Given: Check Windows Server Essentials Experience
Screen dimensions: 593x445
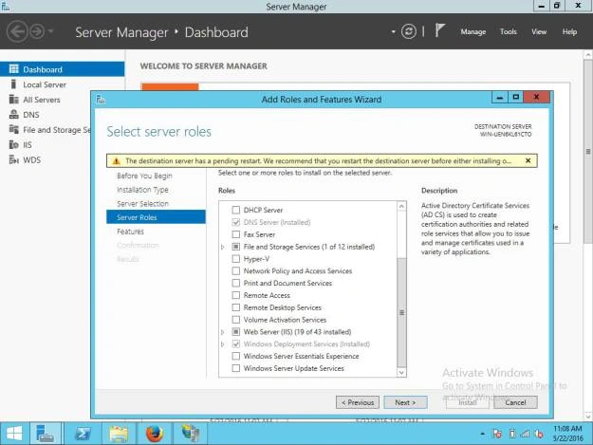Looking at the screenshot, I should point(236,356).
